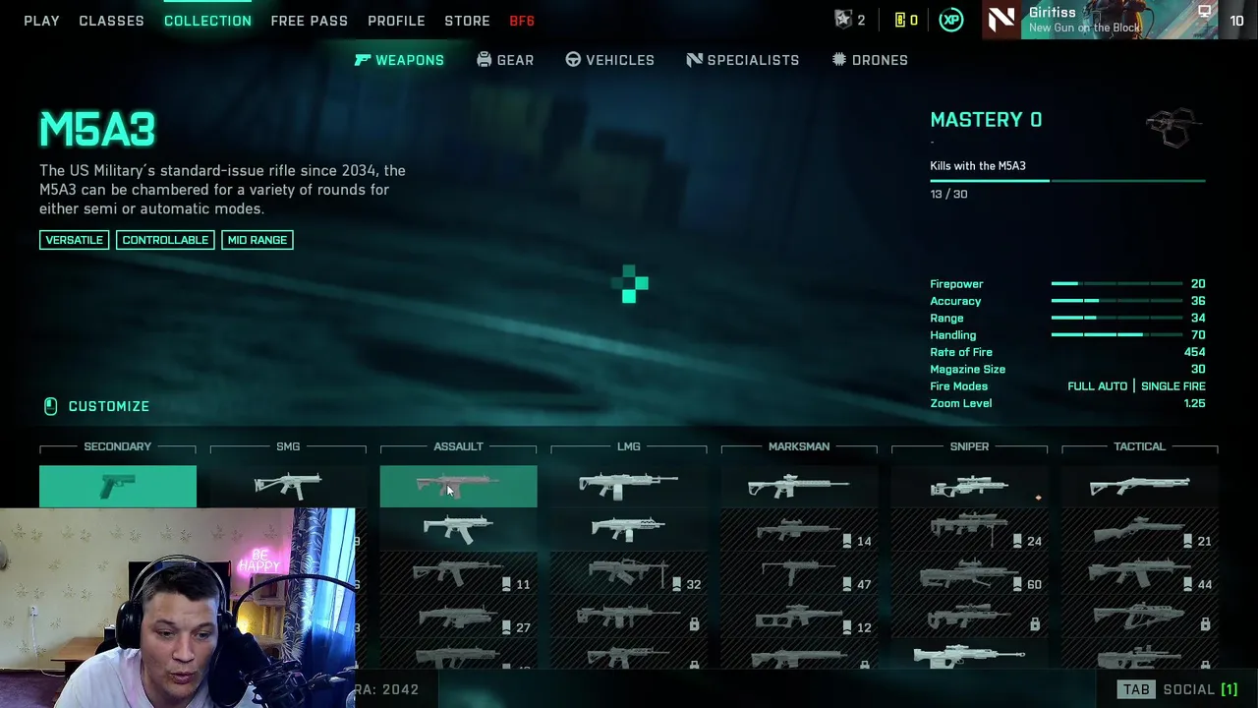Click the SMG category header
The height and width of the screenshot is (708, 1258).
point(288,446)
